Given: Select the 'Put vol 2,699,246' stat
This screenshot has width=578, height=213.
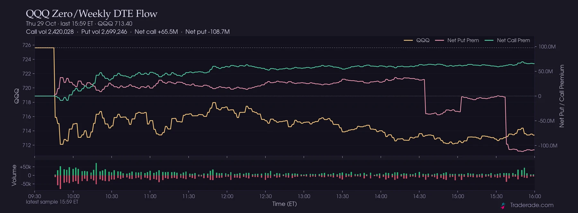Looking at the screenshot, I should 104,32.
